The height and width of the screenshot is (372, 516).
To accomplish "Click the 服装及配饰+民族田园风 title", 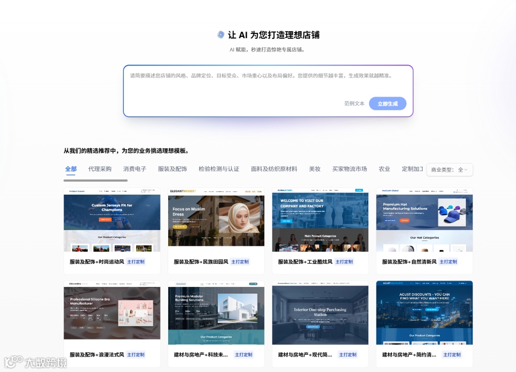I will 201,262.
